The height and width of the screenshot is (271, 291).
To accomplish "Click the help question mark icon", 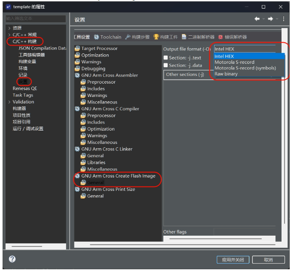I will pos(12,259).
